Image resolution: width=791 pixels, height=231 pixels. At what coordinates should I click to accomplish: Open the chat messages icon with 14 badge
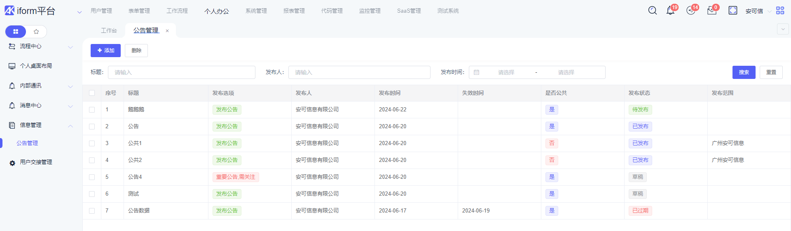coord(691,11)
